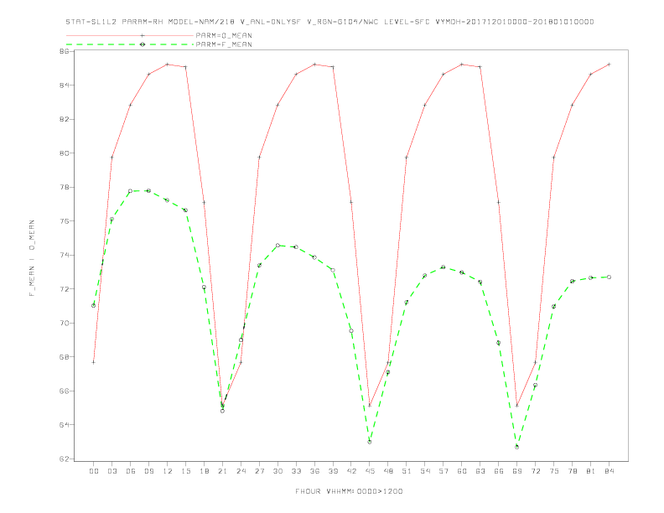Viewport: 664px width, 513px height.
Task: Click the O_MEAN plus marker at hour 00
Action: pyautogui.click(x=94, y=362)
